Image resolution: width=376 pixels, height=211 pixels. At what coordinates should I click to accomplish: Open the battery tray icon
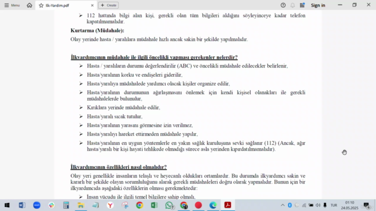coord(311,205)
